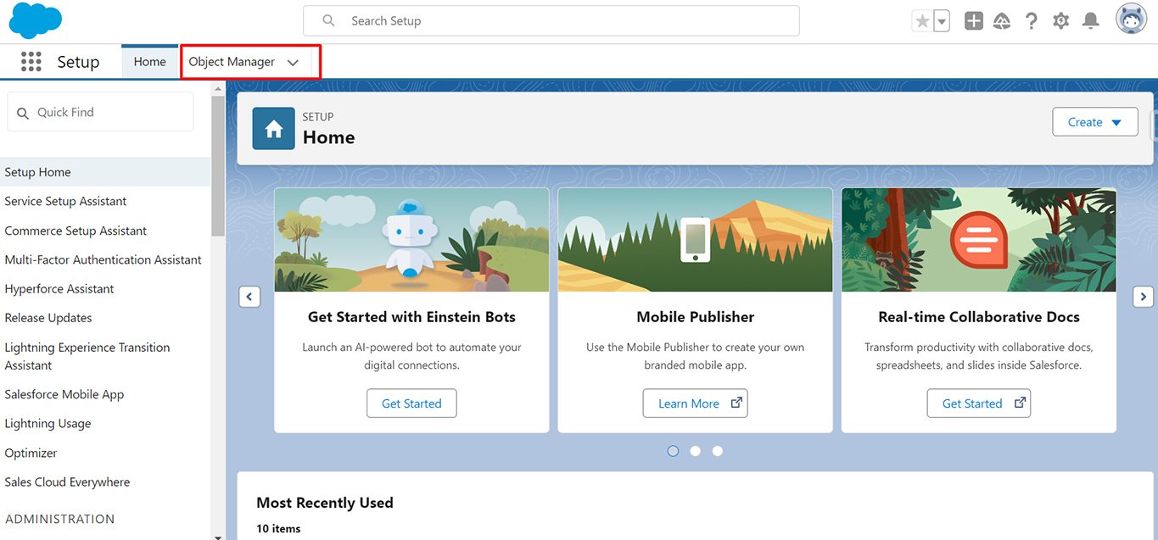Click the Search Setup field
Screen dimensions: 1158x540
click(551, 21)
